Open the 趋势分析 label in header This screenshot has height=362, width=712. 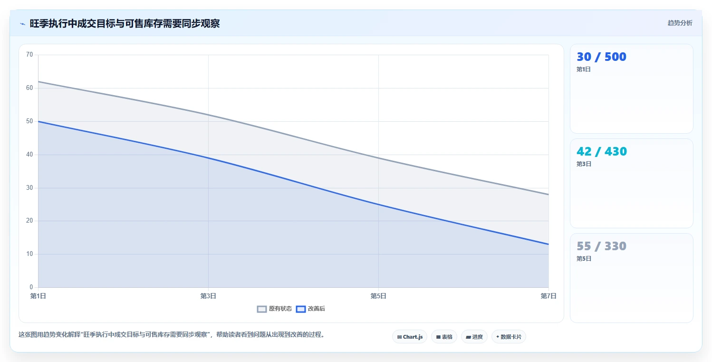(680, 23)
